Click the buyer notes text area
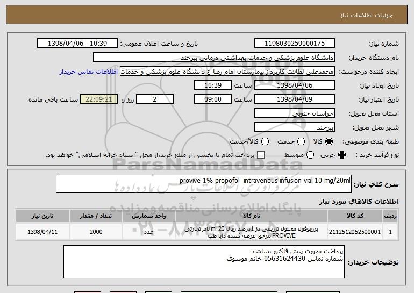 pos(204,262)
